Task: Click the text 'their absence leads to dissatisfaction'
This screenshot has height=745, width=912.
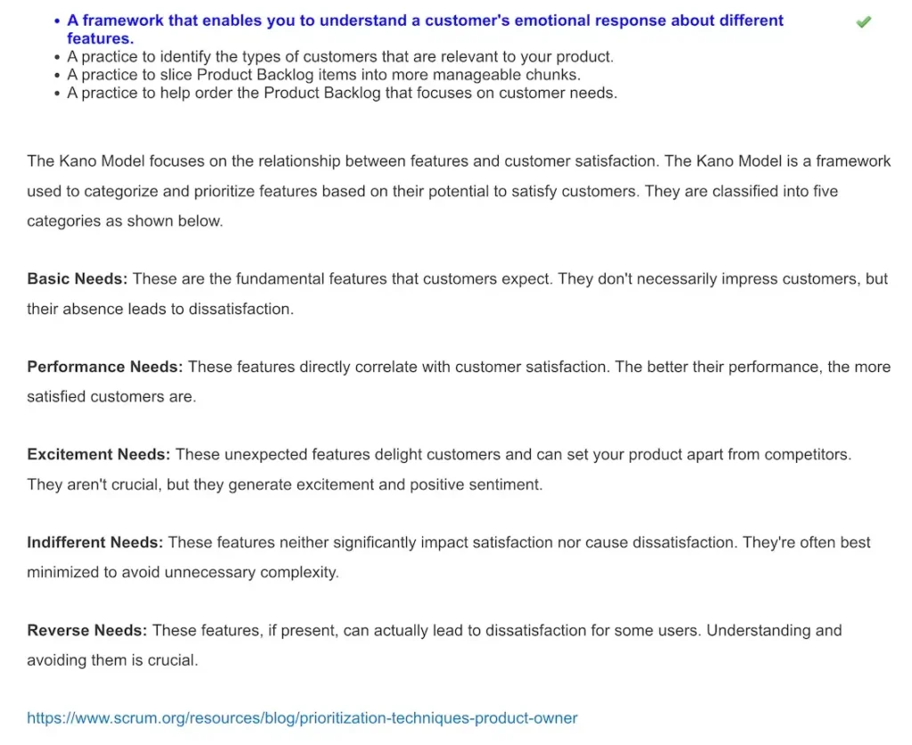Action: click(159, 309)
